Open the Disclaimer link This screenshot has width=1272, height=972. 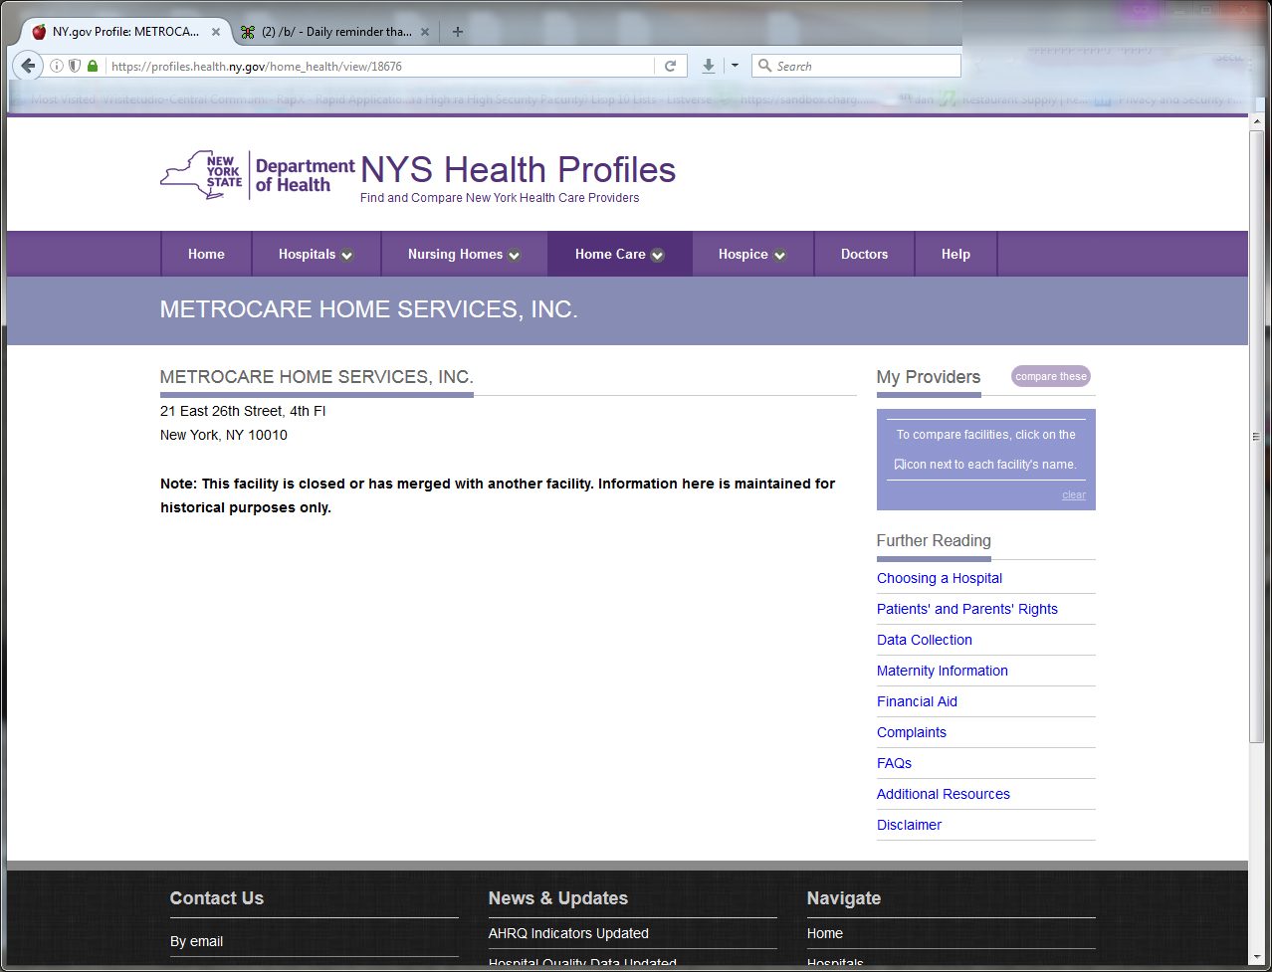[909, 825]
